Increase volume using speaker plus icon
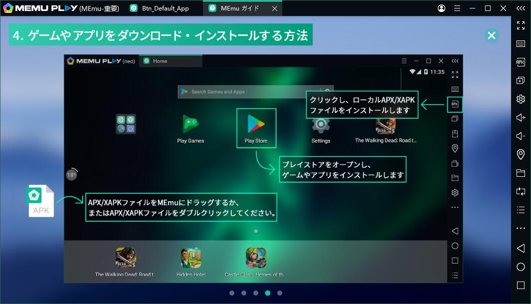The width and height of the screenshot is (531, 304). [x=521, y=118]
